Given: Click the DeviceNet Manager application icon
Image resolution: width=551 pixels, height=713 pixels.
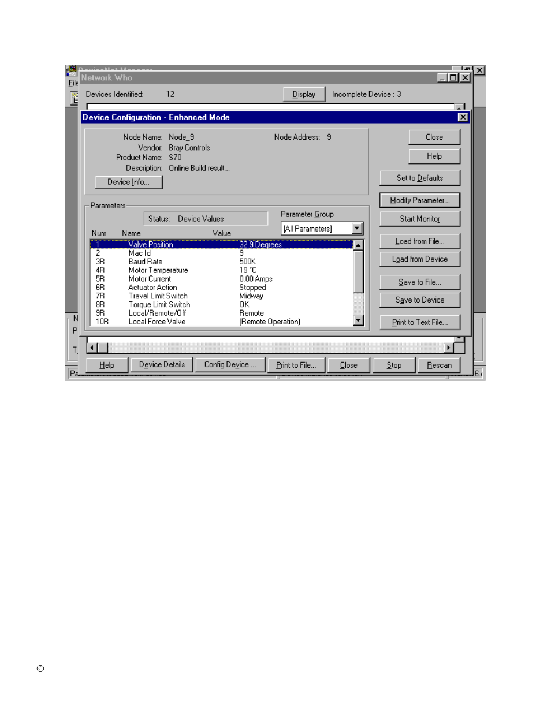Looking at the screenshot, I should (71, 70).
